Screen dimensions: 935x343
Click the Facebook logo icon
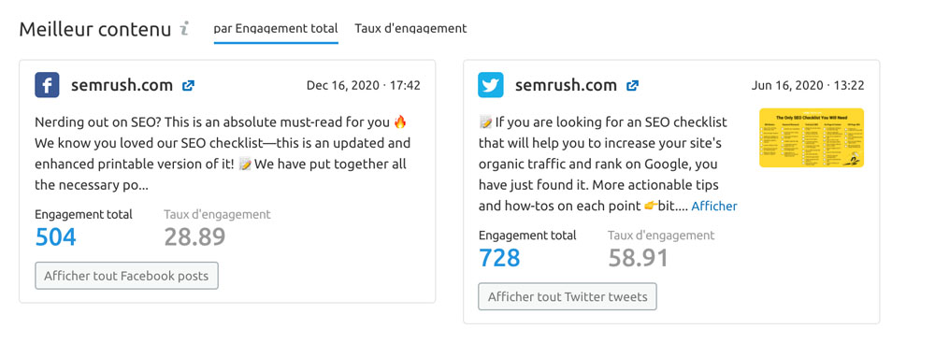coord(47,85)
